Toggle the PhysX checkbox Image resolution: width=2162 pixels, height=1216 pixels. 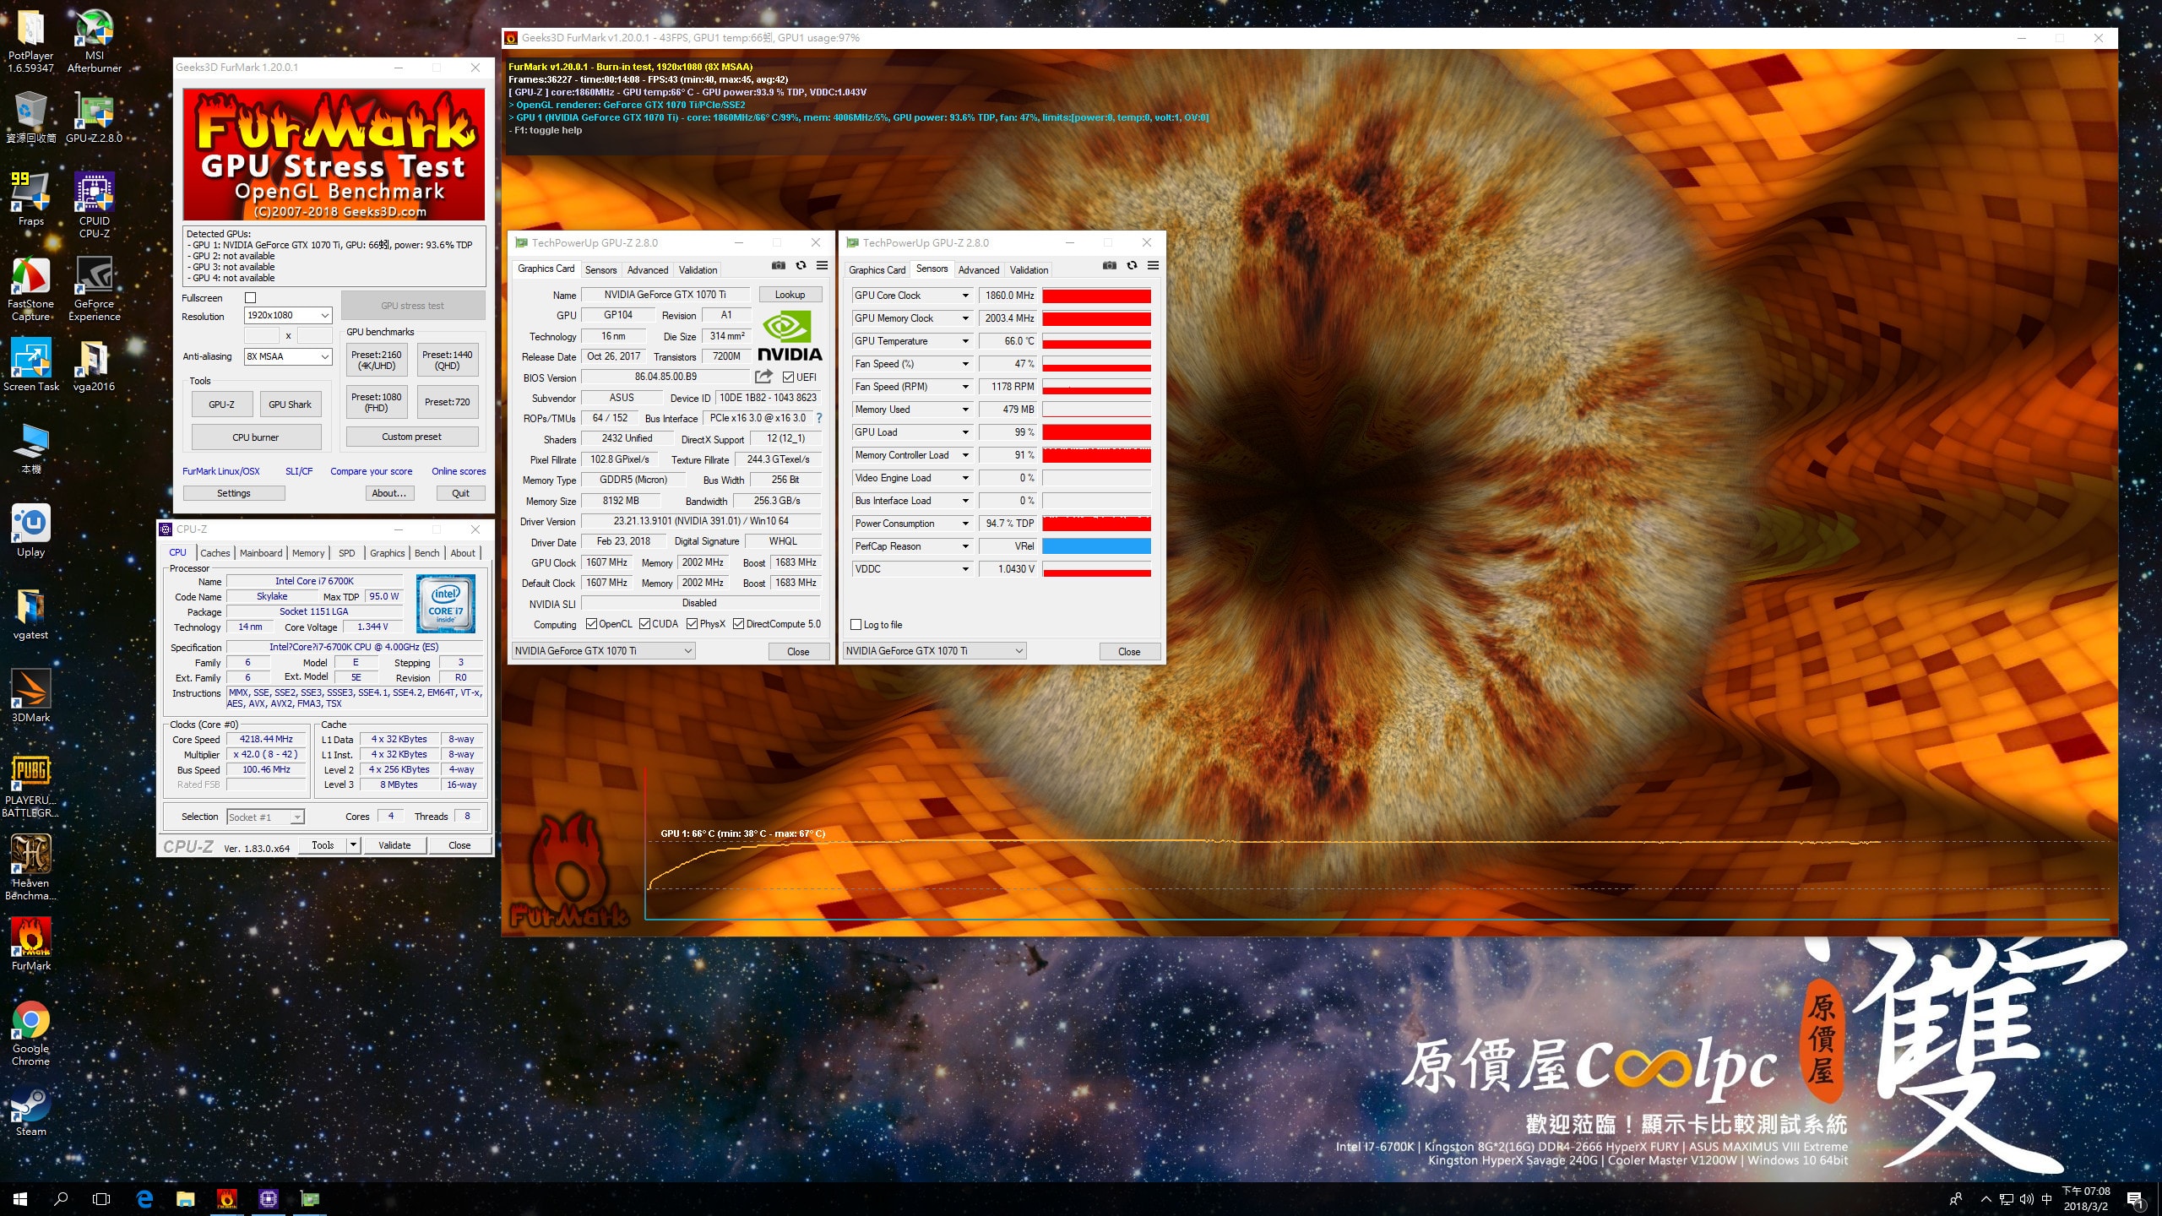coord(692,624)
